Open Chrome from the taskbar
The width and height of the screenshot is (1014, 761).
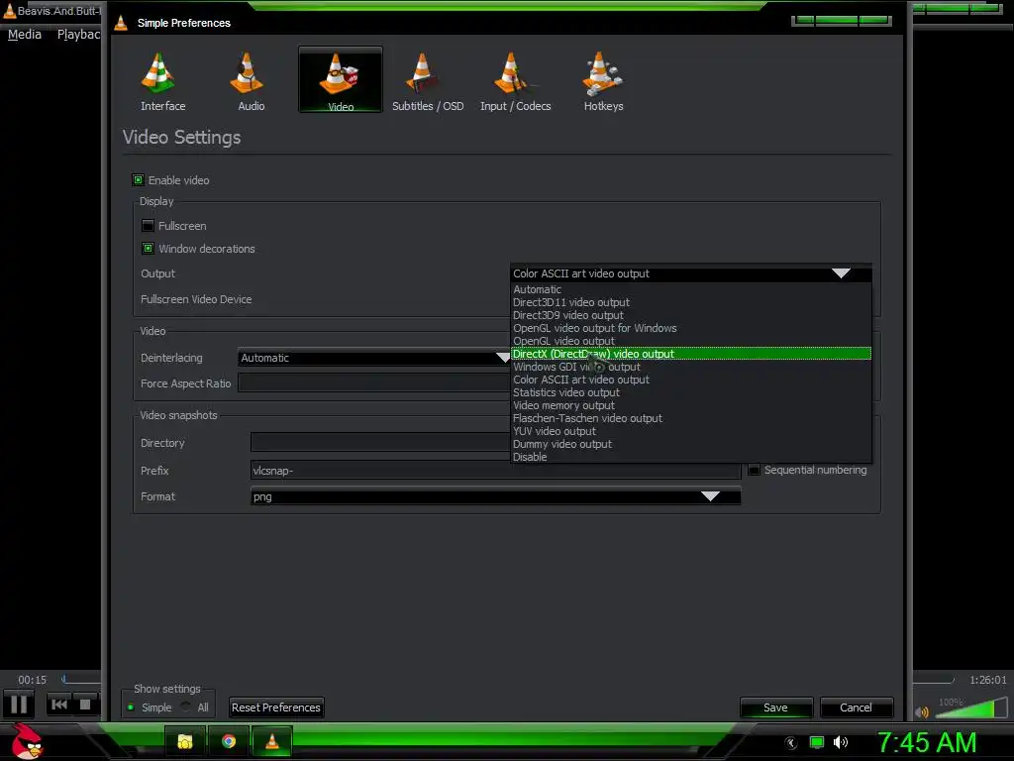coord(229,741)
